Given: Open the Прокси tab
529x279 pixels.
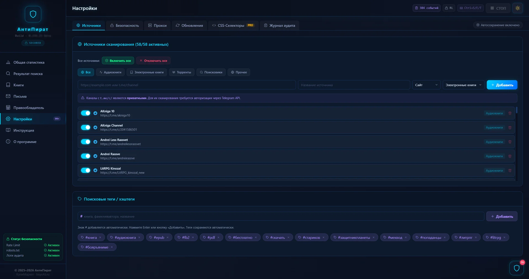Looking at the screenshot, I should coord(157,26).
